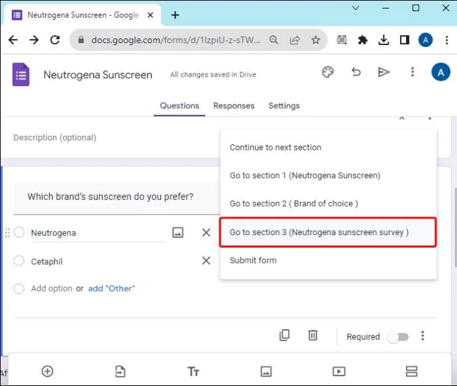Choose Go to section 3 Neutrogena sunscreen survey

[x=328, y=232]
